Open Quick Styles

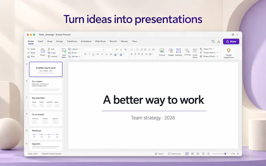coord(195,53)
